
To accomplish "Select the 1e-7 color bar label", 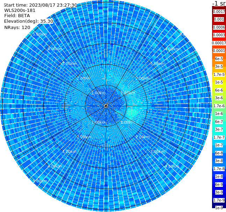I will coord(219,145).
